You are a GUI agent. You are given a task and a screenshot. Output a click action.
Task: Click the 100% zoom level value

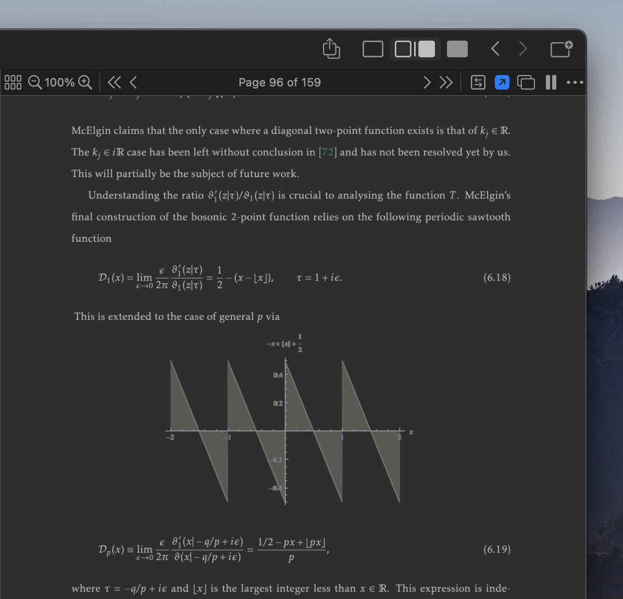pyautogui.click(x=59, y=82)
